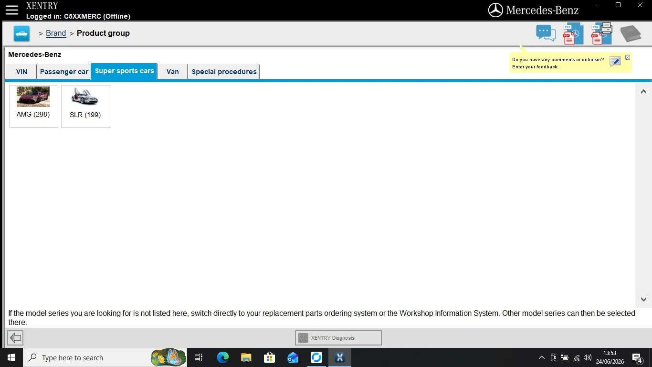Click the pencil note icon in feedback tooltip
This screenshot has width=652, height=367.
(615, 61)
